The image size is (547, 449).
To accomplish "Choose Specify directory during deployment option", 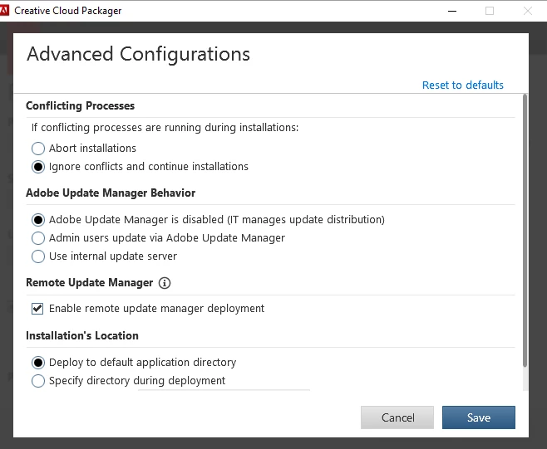I will (38, 381).
